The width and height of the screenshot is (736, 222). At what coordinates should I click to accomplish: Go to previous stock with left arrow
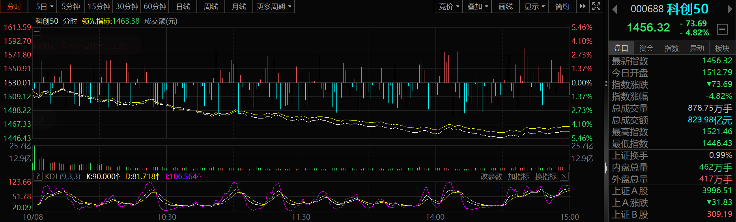[x=614, y=9]
